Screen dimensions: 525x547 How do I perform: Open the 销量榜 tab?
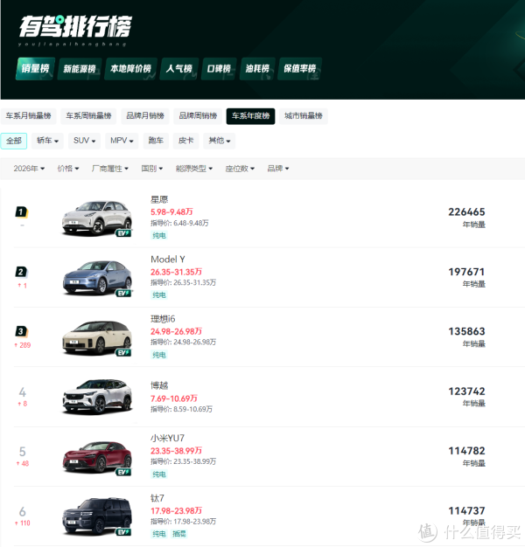tap(35, 69)
